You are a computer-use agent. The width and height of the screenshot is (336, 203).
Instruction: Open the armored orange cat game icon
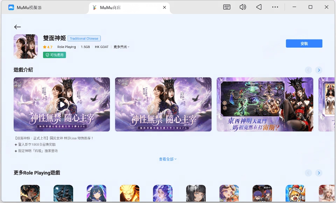[x=295, y=194]
